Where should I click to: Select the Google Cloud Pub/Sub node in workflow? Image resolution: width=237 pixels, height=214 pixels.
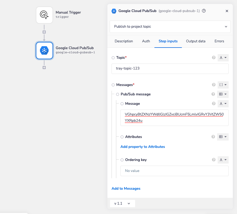(x=44, y=50)
